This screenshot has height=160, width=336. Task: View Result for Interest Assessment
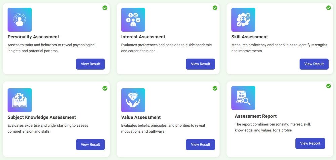201,64
